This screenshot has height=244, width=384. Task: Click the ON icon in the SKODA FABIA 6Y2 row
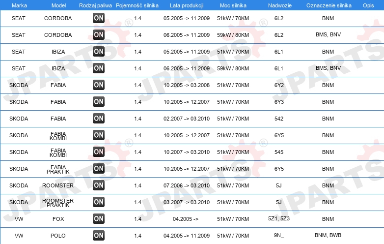coord(99,85)
